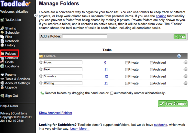
Task: Open Next folder task count 11
Action: click(x=106, y=70)
